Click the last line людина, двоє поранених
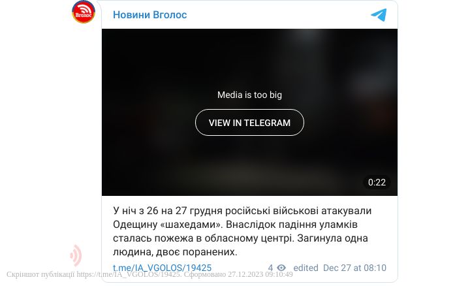The width and height of the screenshot is (470, 286). click(175, 252)
